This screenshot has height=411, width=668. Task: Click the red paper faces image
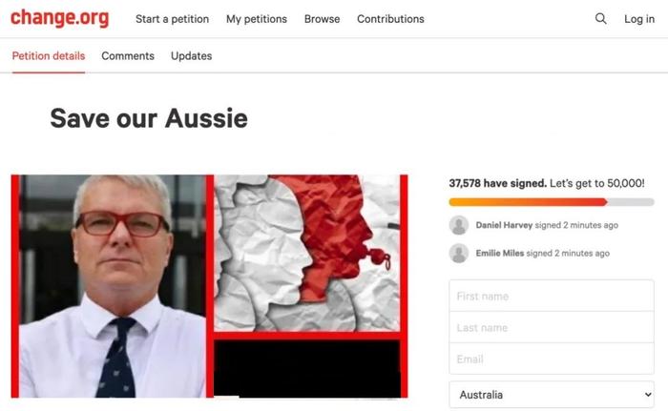[306, 253]
